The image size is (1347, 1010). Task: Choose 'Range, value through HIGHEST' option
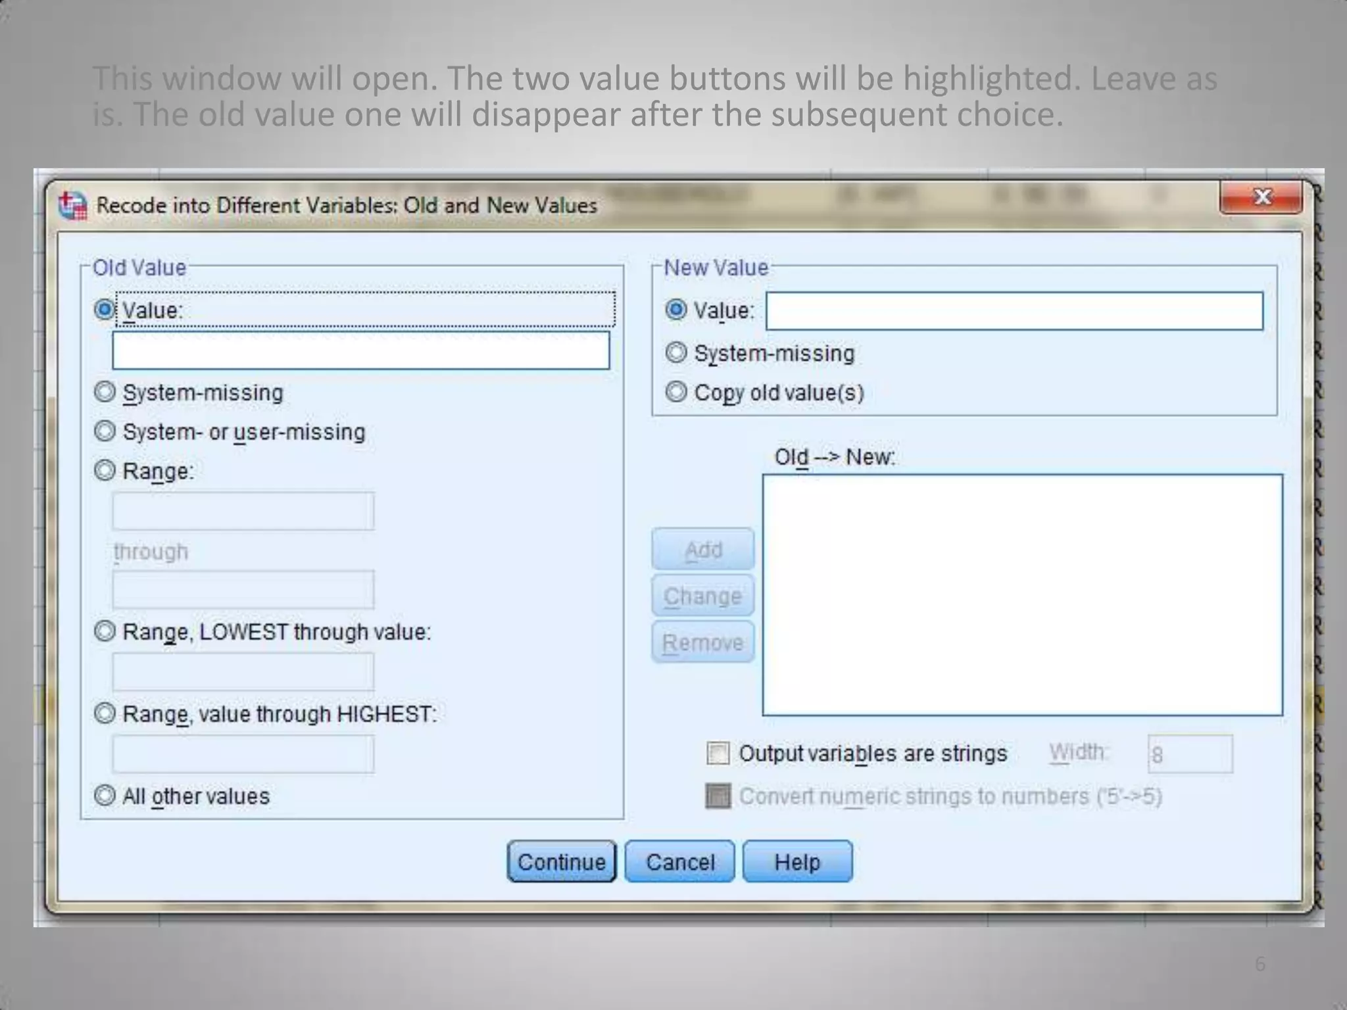(x=105, y=713)
